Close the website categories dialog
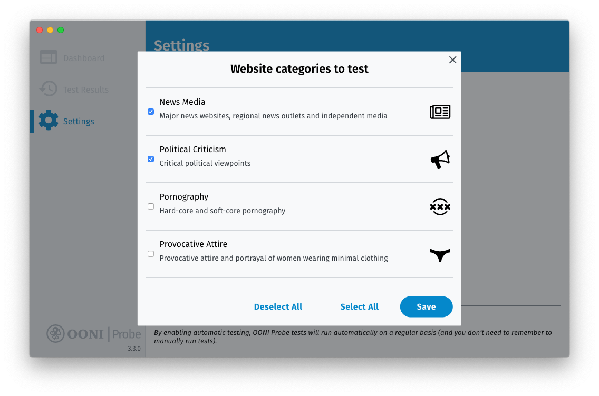 452,60
